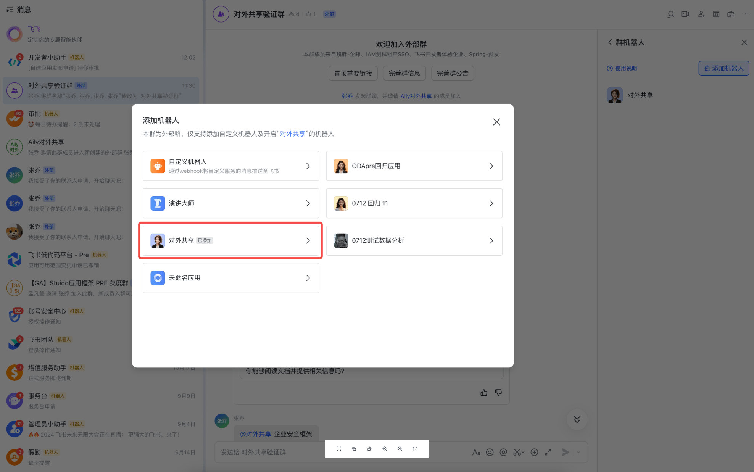
Task: Click the 自定义机器人 orange robot icon
Action: 158,166
